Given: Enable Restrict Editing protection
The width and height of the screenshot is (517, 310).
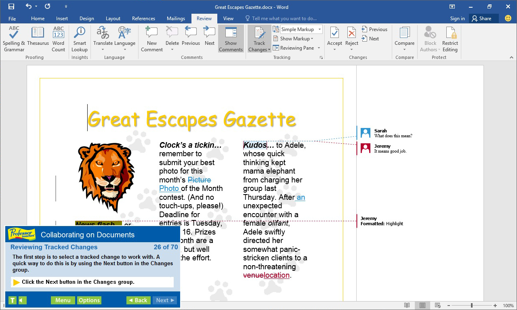Looking at the screenshot, I should pyautogui.click(x=450, y=38).
